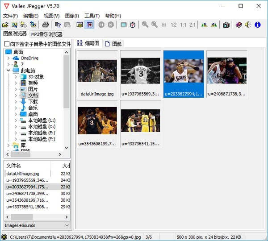Go to next image with round forward button
This screenshot has width=268, height=241.
(x=111, y=25)
